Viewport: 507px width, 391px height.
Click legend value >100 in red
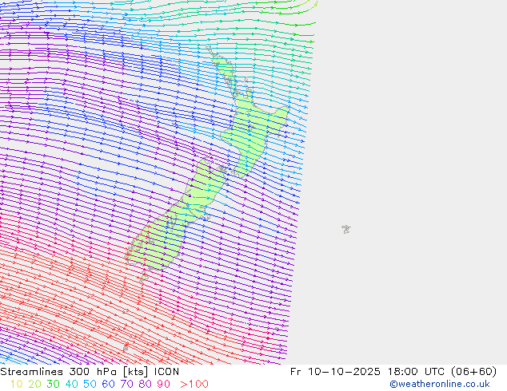coord(194,384)
